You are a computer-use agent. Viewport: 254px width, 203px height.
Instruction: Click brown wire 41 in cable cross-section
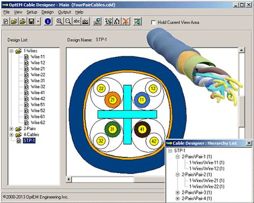click(x=142, y=129)
